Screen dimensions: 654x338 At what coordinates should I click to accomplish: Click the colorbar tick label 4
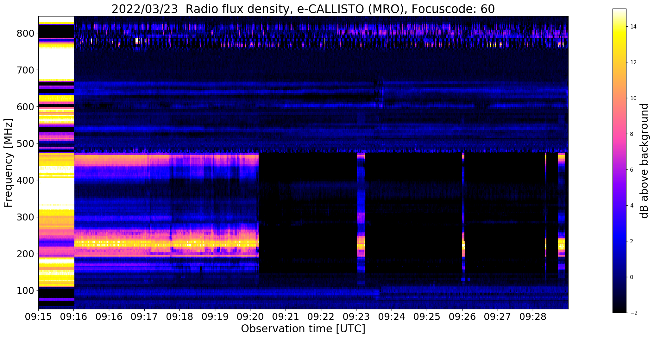point(632,206)
